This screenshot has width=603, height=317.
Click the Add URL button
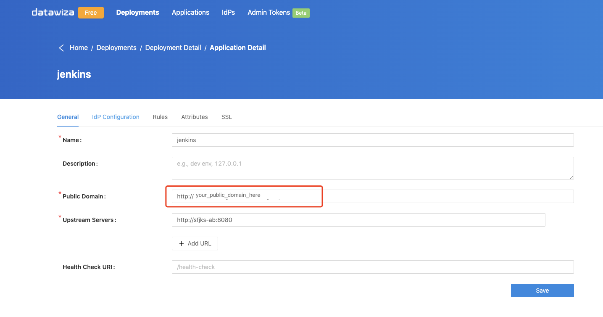(x=195, y=243)
